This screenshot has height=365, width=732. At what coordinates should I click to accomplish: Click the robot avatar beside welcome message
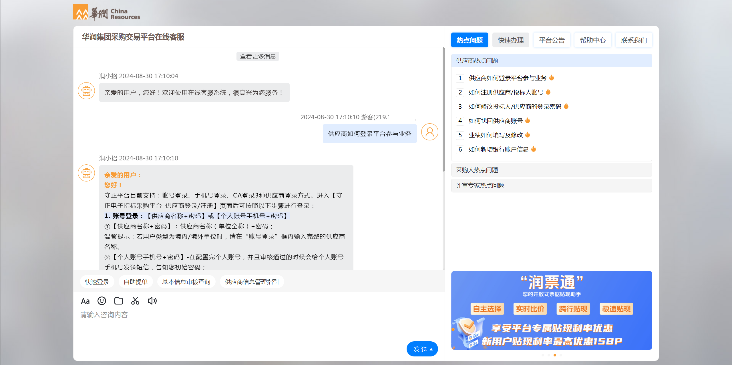coord(86,91)
